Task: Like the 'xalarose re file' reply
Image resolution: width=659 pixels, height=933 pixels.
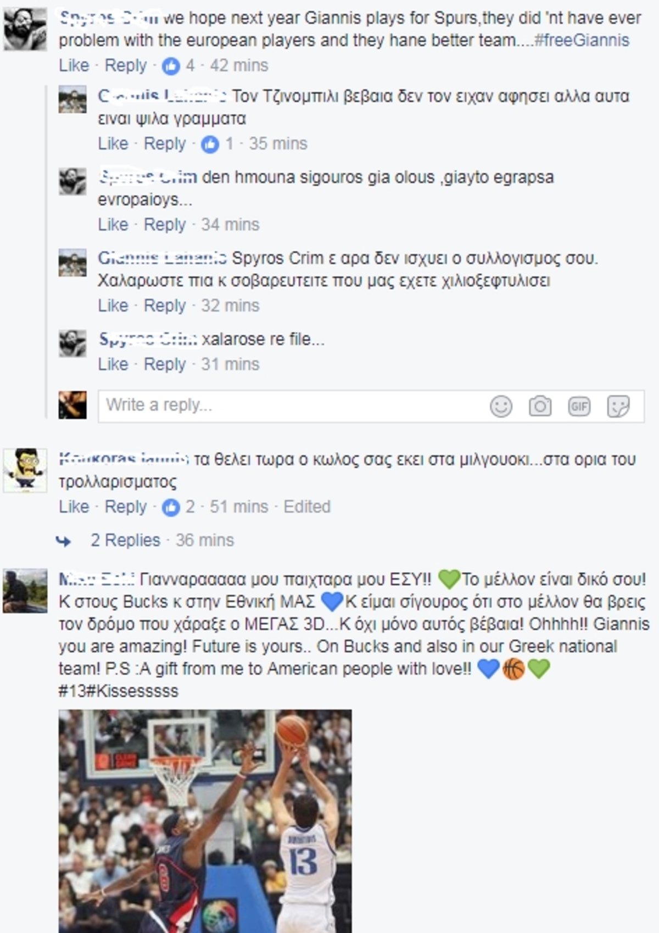Action: click(x=113, y=364)
